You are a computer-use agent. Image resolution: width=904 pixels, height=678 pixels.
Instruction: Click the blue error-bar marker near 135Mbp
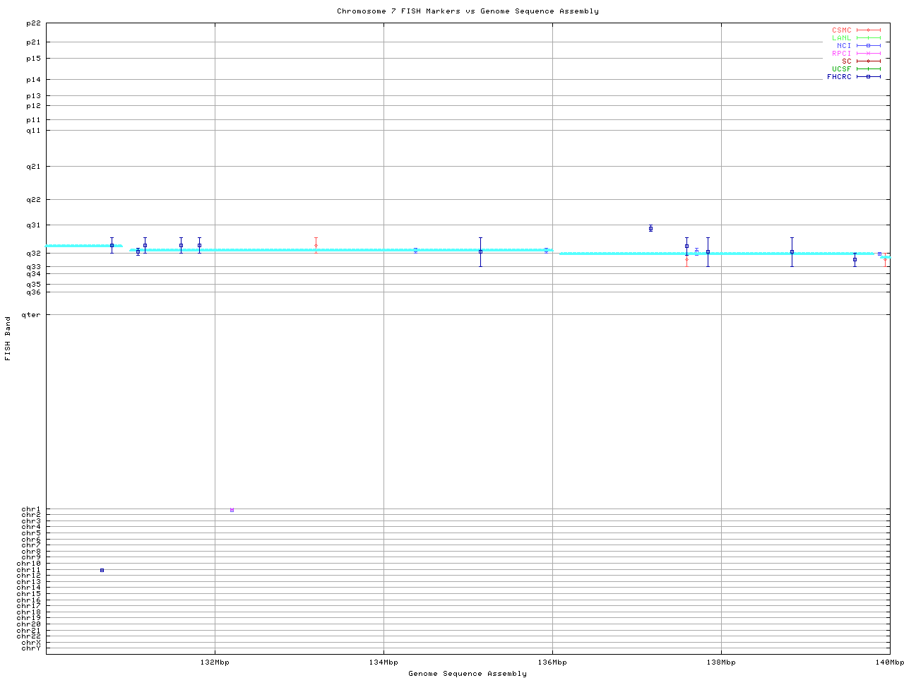[480, 251]
